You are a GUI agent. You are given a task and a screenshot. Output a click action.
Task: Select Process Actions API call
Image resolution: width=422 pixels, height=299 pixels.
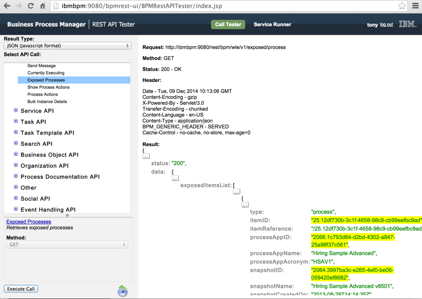(43, 95)
